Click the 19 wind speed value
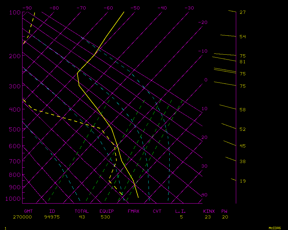Viewport: 288px width, 230px height. click(242, 181)
